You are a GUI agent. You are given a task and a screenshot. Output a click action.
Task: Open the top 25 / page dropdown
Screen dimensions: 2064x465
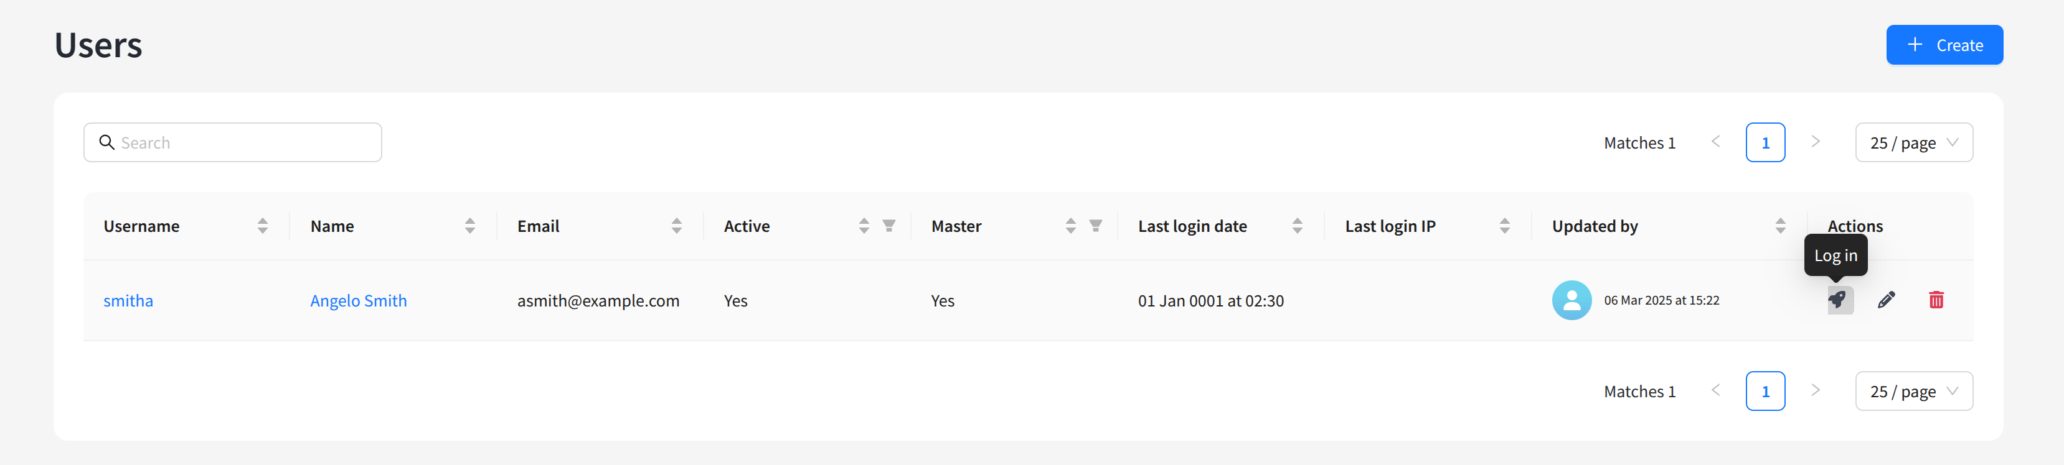(x=1913, y=142)
